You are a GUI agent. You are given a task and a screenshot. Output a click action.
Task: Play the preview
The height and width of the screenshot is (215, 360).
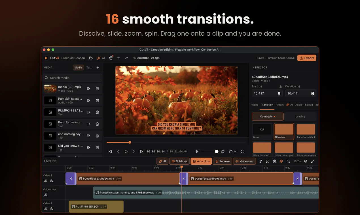(126, 152)
